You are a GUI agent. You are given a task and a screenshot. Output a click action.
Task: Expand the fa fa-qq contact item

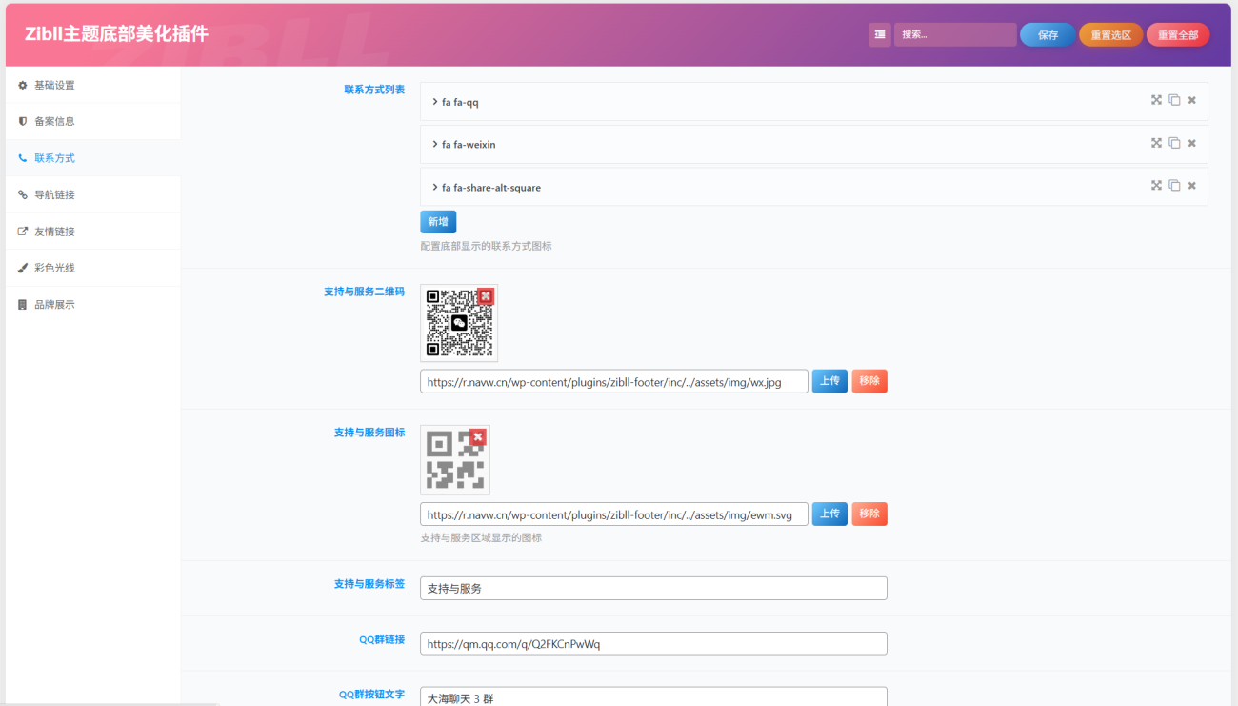click(460, 102)
